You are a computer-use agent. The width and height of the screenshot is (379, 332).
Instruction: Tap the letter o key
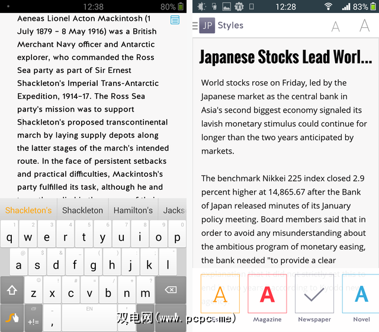coord(158,234)
